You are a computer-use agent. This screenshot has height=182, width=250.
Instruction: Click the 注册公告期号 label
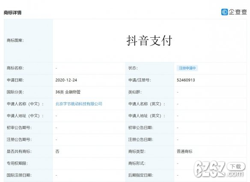tap(19, 140)
